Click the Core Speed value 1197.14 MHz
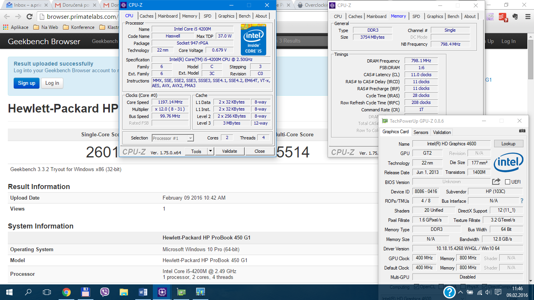Viewport: 534px width, 300px height. pyautogui.click(x=170, y=102)
